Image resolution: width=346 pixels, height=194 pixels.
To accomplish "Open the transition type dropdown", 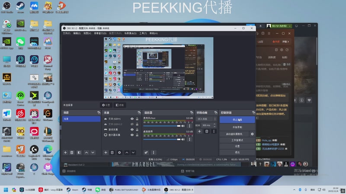I will [x=206, y=119].
